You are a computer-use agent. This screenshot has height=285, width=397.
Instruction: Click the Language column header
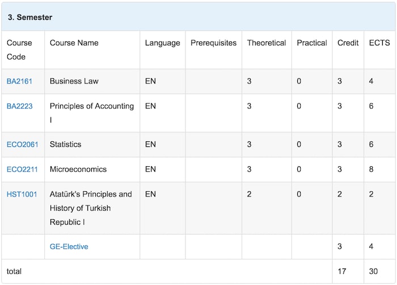[x=163, y=43]
